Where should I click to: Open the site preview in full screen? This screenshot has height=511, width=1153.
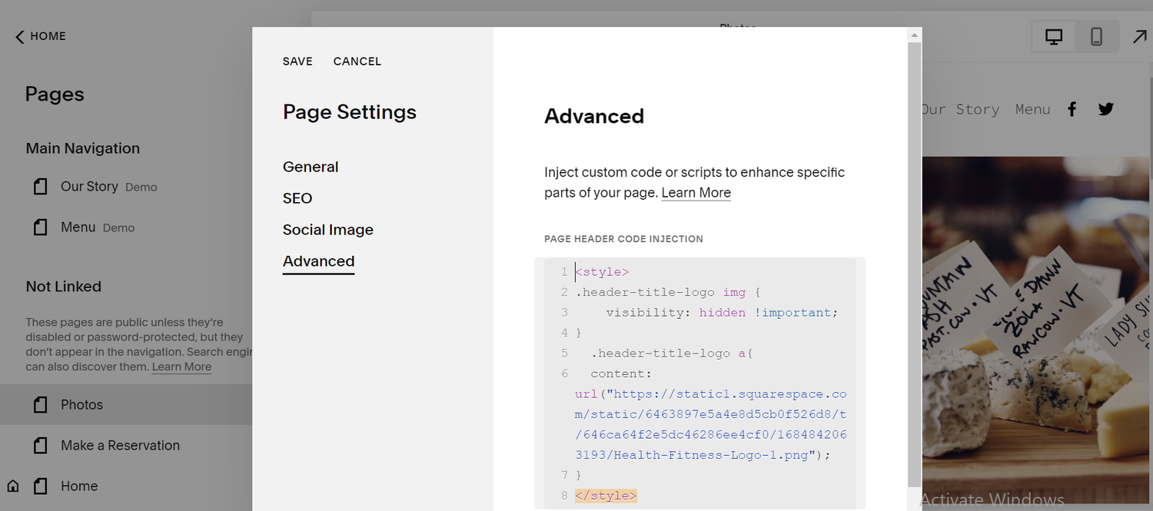[1141, 35]
